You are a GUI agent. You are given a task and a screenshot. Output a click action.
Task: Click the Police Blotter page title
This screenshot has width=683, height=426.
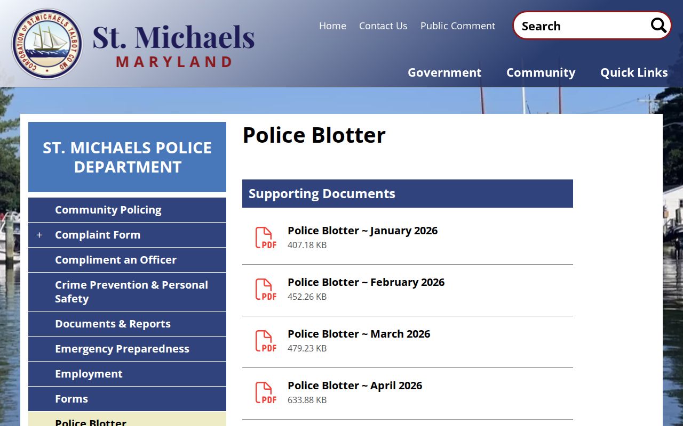pos(314,135)
